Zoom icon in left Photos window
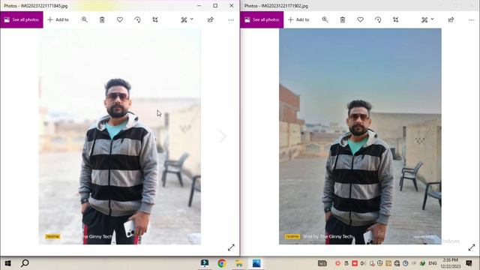 pos(85,19)
